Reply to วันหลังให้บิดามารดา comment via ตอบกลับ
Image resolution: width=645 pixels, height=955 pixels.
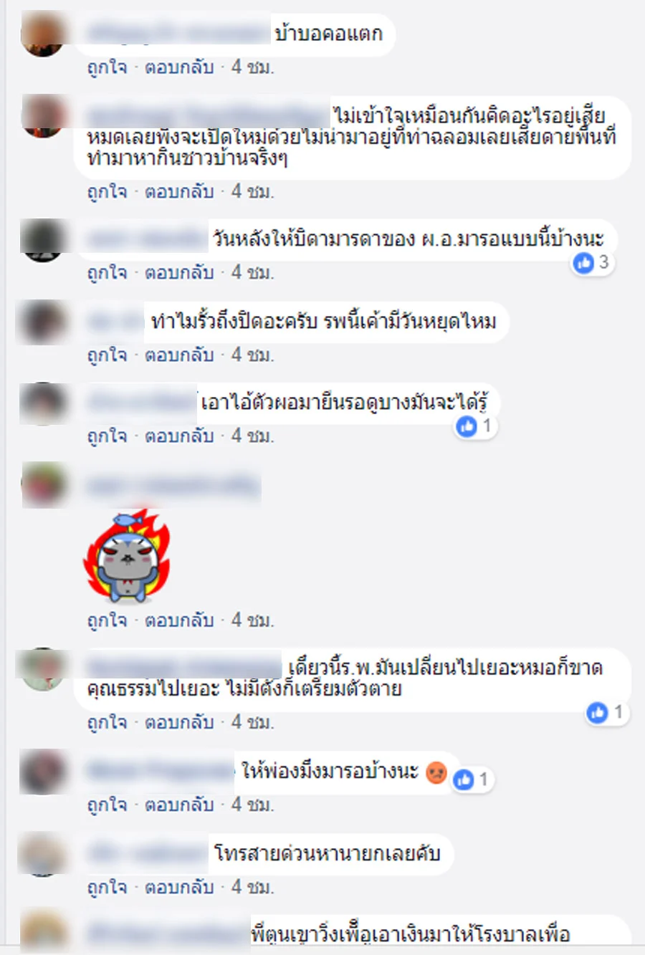179,273
